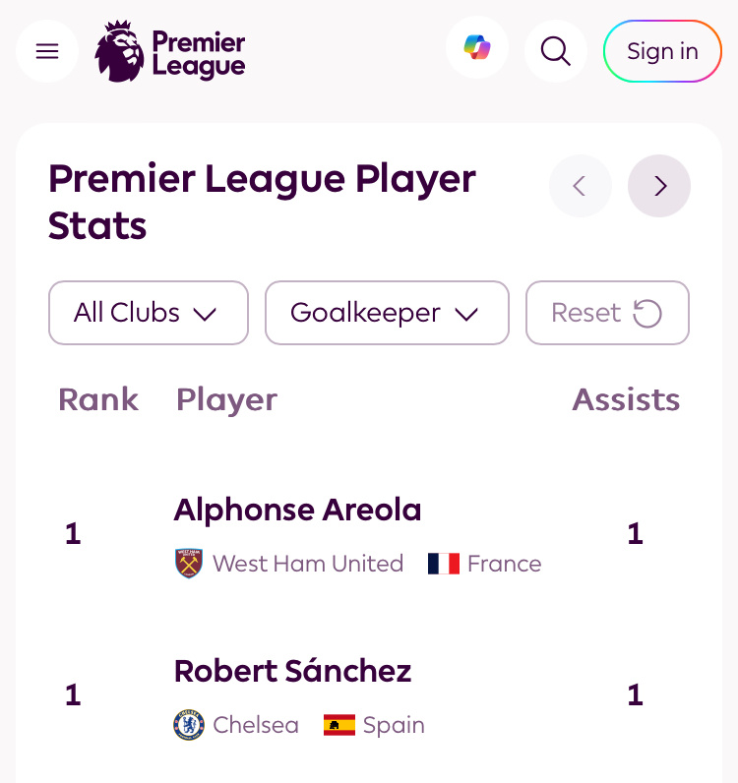Viewport: 738px width, 783px height.
Task: Click the Premier League Player Stats heading
Action: tap(262, 203)
